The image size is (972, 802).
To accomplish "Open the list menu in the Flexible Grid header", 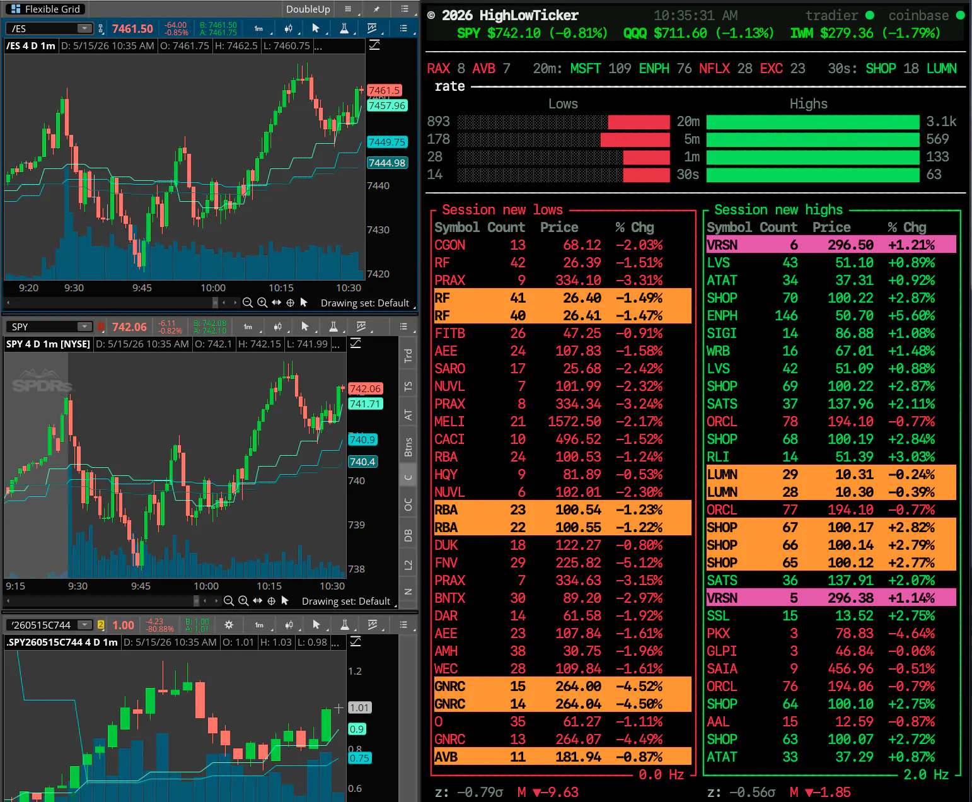I will click(405, 9).
